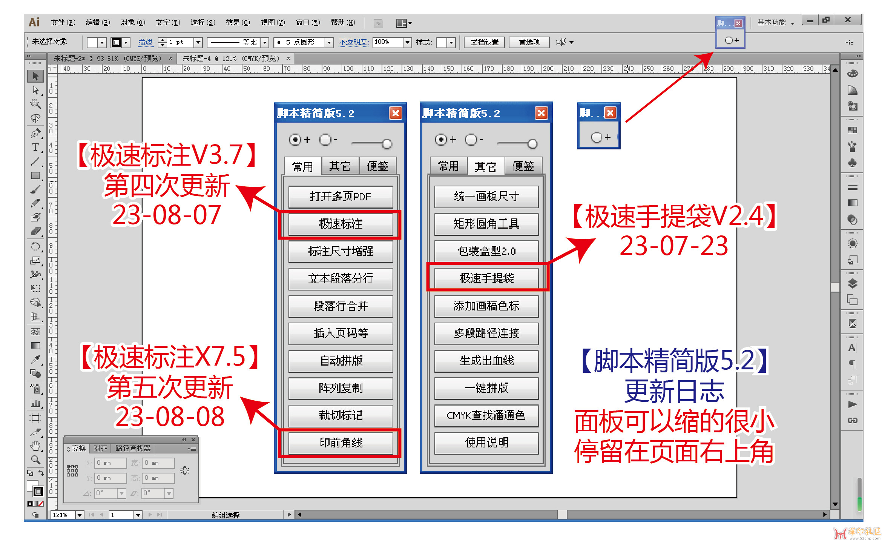Select the minus radio button in middle script panel

point(471,140)
